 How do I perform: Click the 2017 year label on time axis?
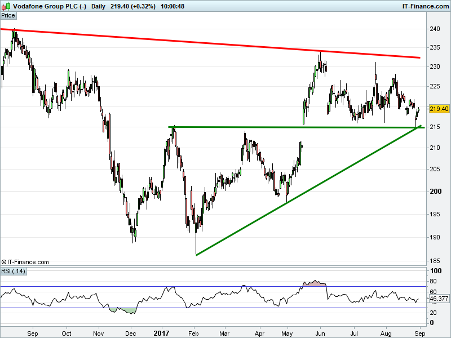coord(161,333)
